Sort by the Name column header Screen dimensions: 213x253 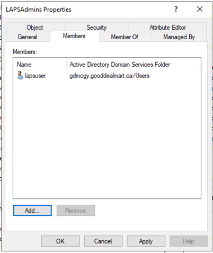[40, 65]
